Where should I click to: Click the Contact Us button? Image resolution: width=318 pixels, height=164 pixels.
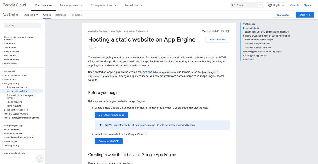coord(283,15)
